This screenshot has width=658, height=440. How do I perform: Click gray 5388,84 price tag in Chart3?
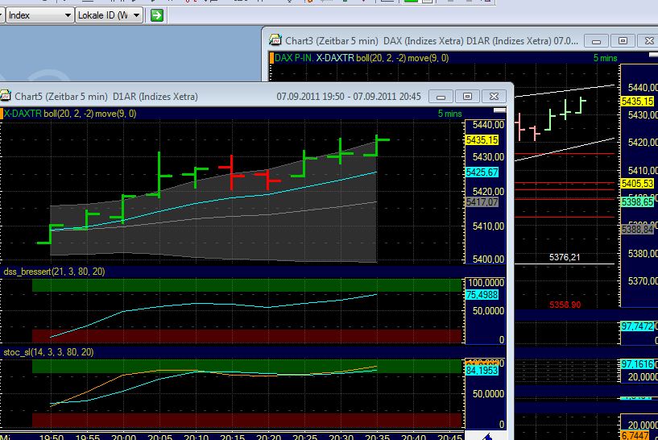click(637, 229)
